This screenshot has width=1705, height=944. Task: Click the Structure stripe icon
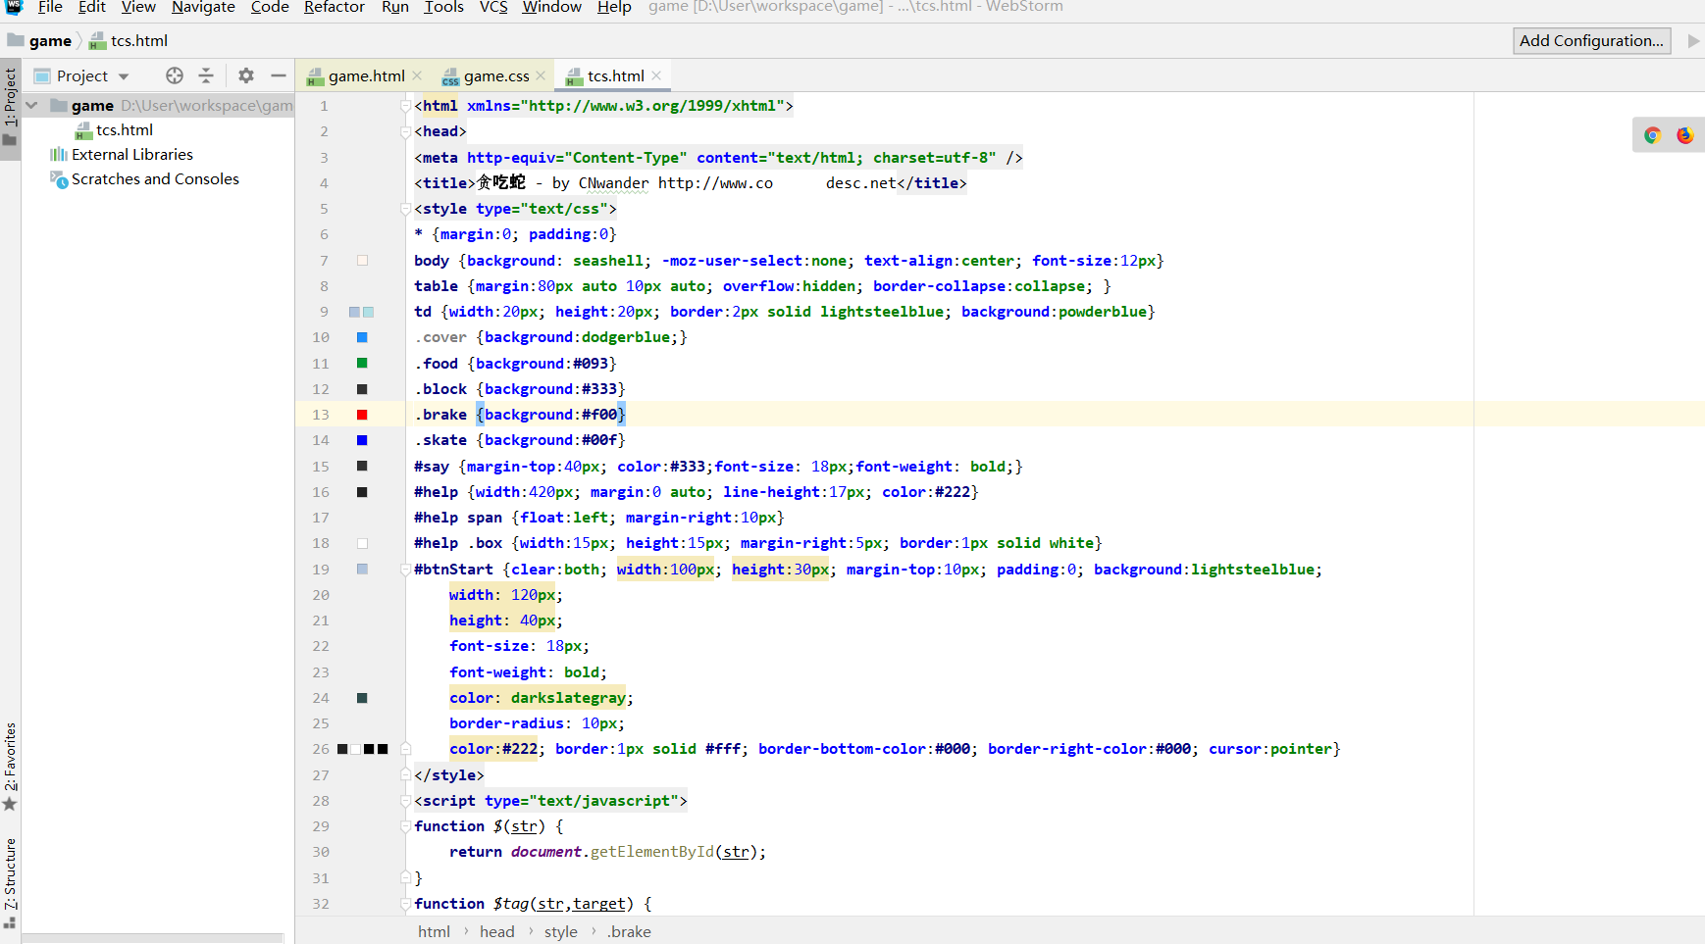coord(10,922)
